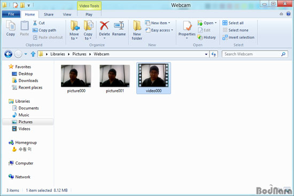This screenshot has height=196, width=294.
Task: Expand the Easy access dropdown
Action: [159, 30]
